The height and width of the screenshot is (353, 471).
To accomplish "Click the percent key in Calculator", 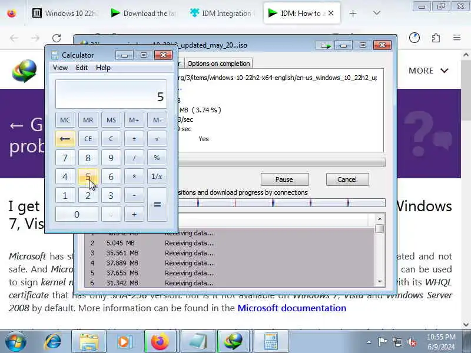I will 157,158.
